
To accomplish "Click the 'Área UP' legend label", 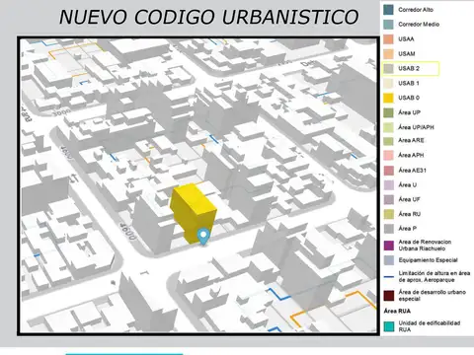I will (409, 112).
